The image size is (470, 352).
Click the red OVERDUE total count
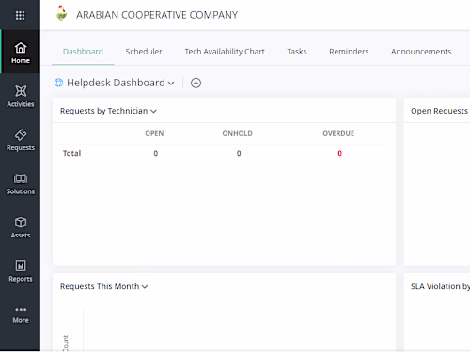pyautogui.click(x=339, y=153)
